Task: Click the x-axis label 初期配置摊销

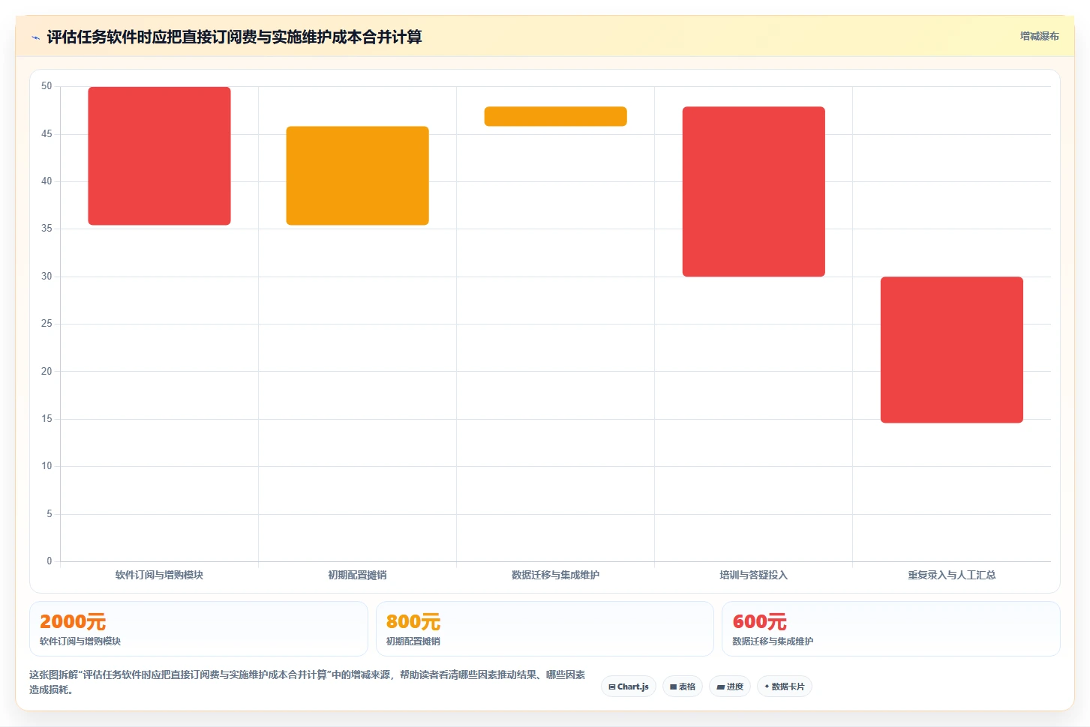Action: tap(357, 575)
